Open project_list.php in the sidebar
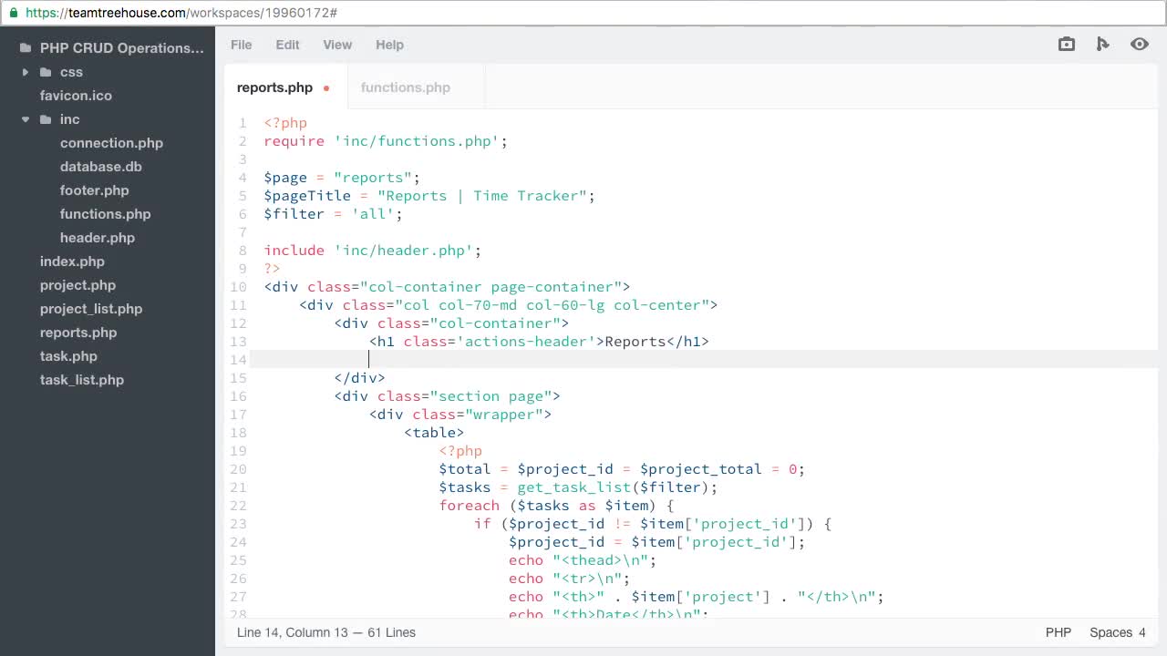1167x656 pixels. point(91,309)
